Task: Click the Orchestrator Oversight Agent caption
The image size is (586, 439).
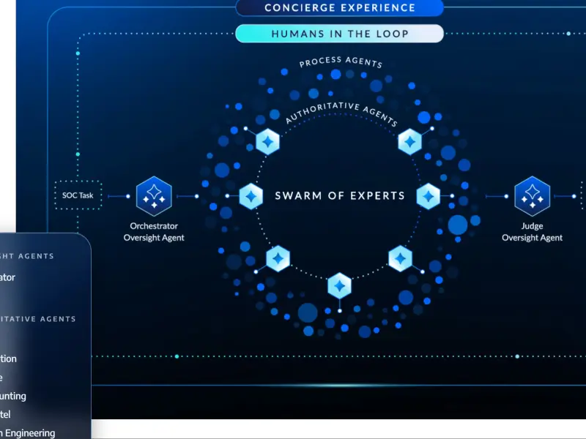Action: point(154,232)
